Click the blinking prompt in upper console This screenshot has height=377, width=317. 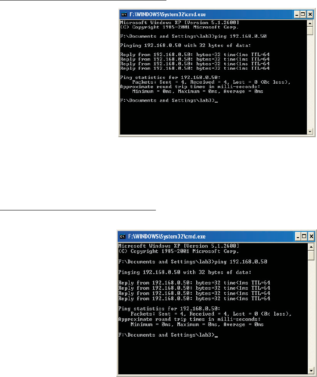[216, 102]
